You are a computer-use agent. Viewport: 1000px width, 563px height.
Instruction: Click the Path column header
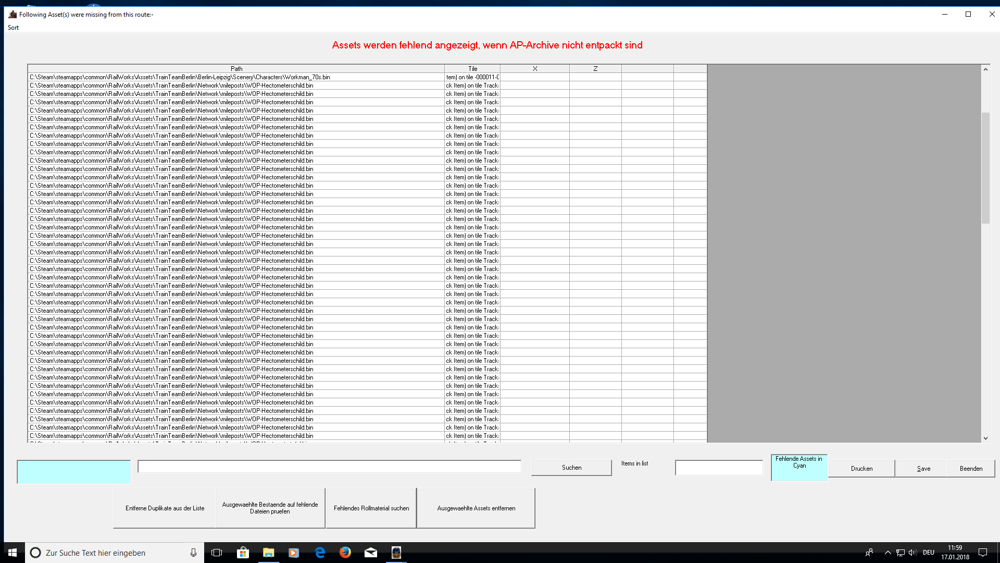point(236,69)
